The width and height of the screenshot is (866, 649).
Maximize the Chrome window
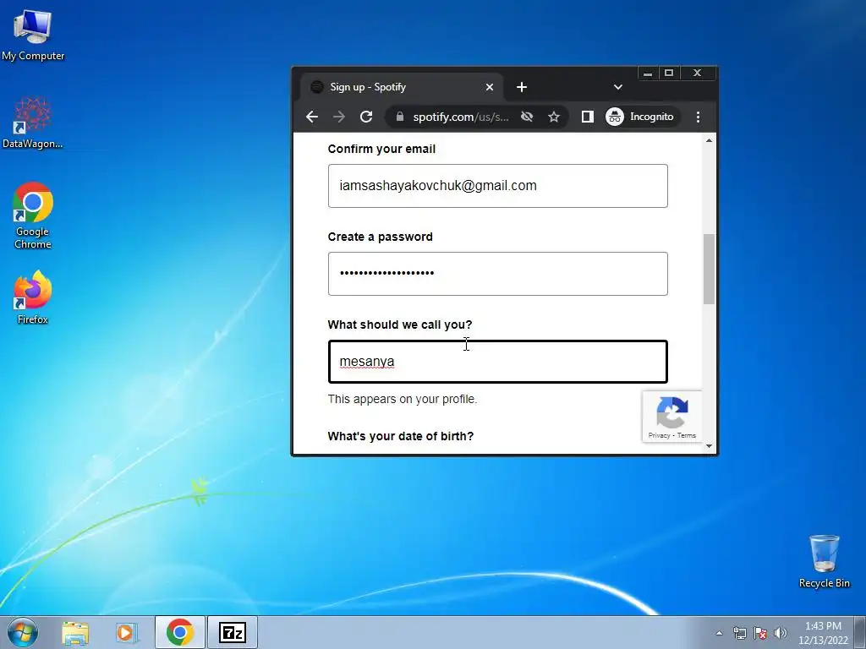click(669, 74)
